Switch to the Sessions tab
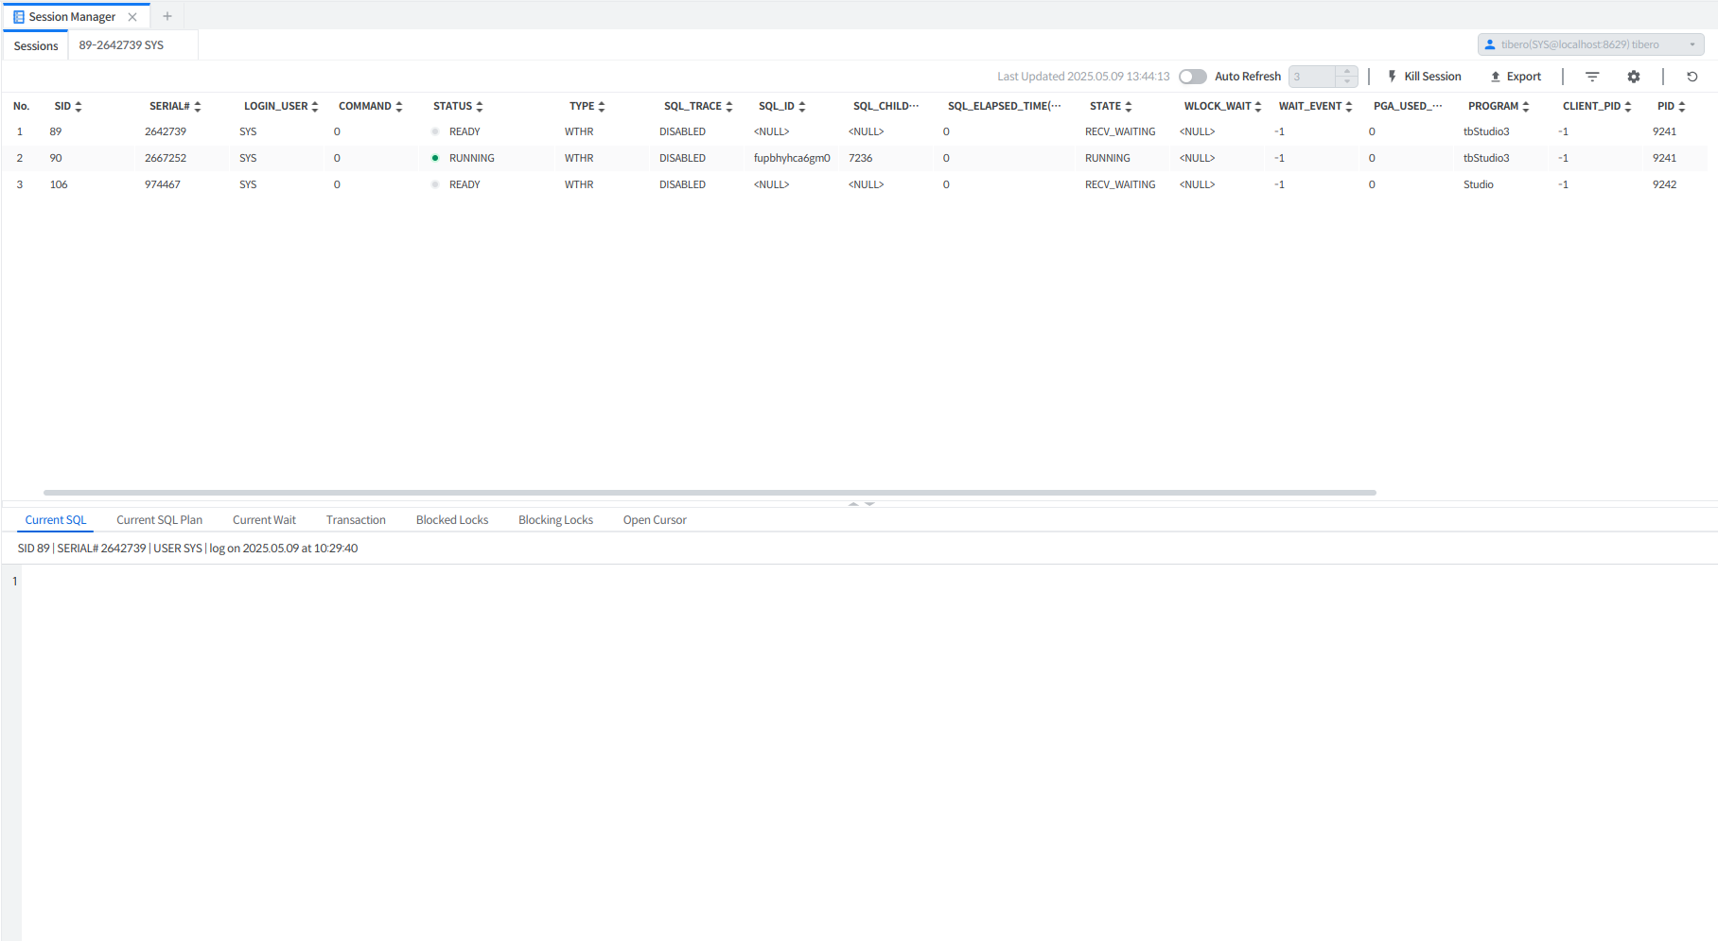1718x941 pixels. (36, 45)
